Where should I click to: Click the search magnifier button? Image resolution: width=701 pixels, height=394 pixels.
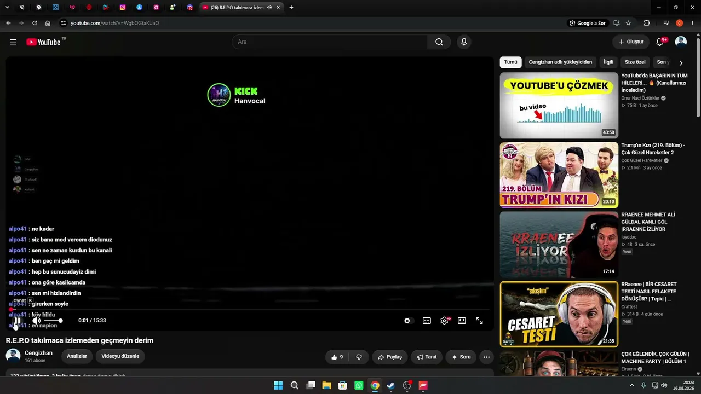point(439,42)
